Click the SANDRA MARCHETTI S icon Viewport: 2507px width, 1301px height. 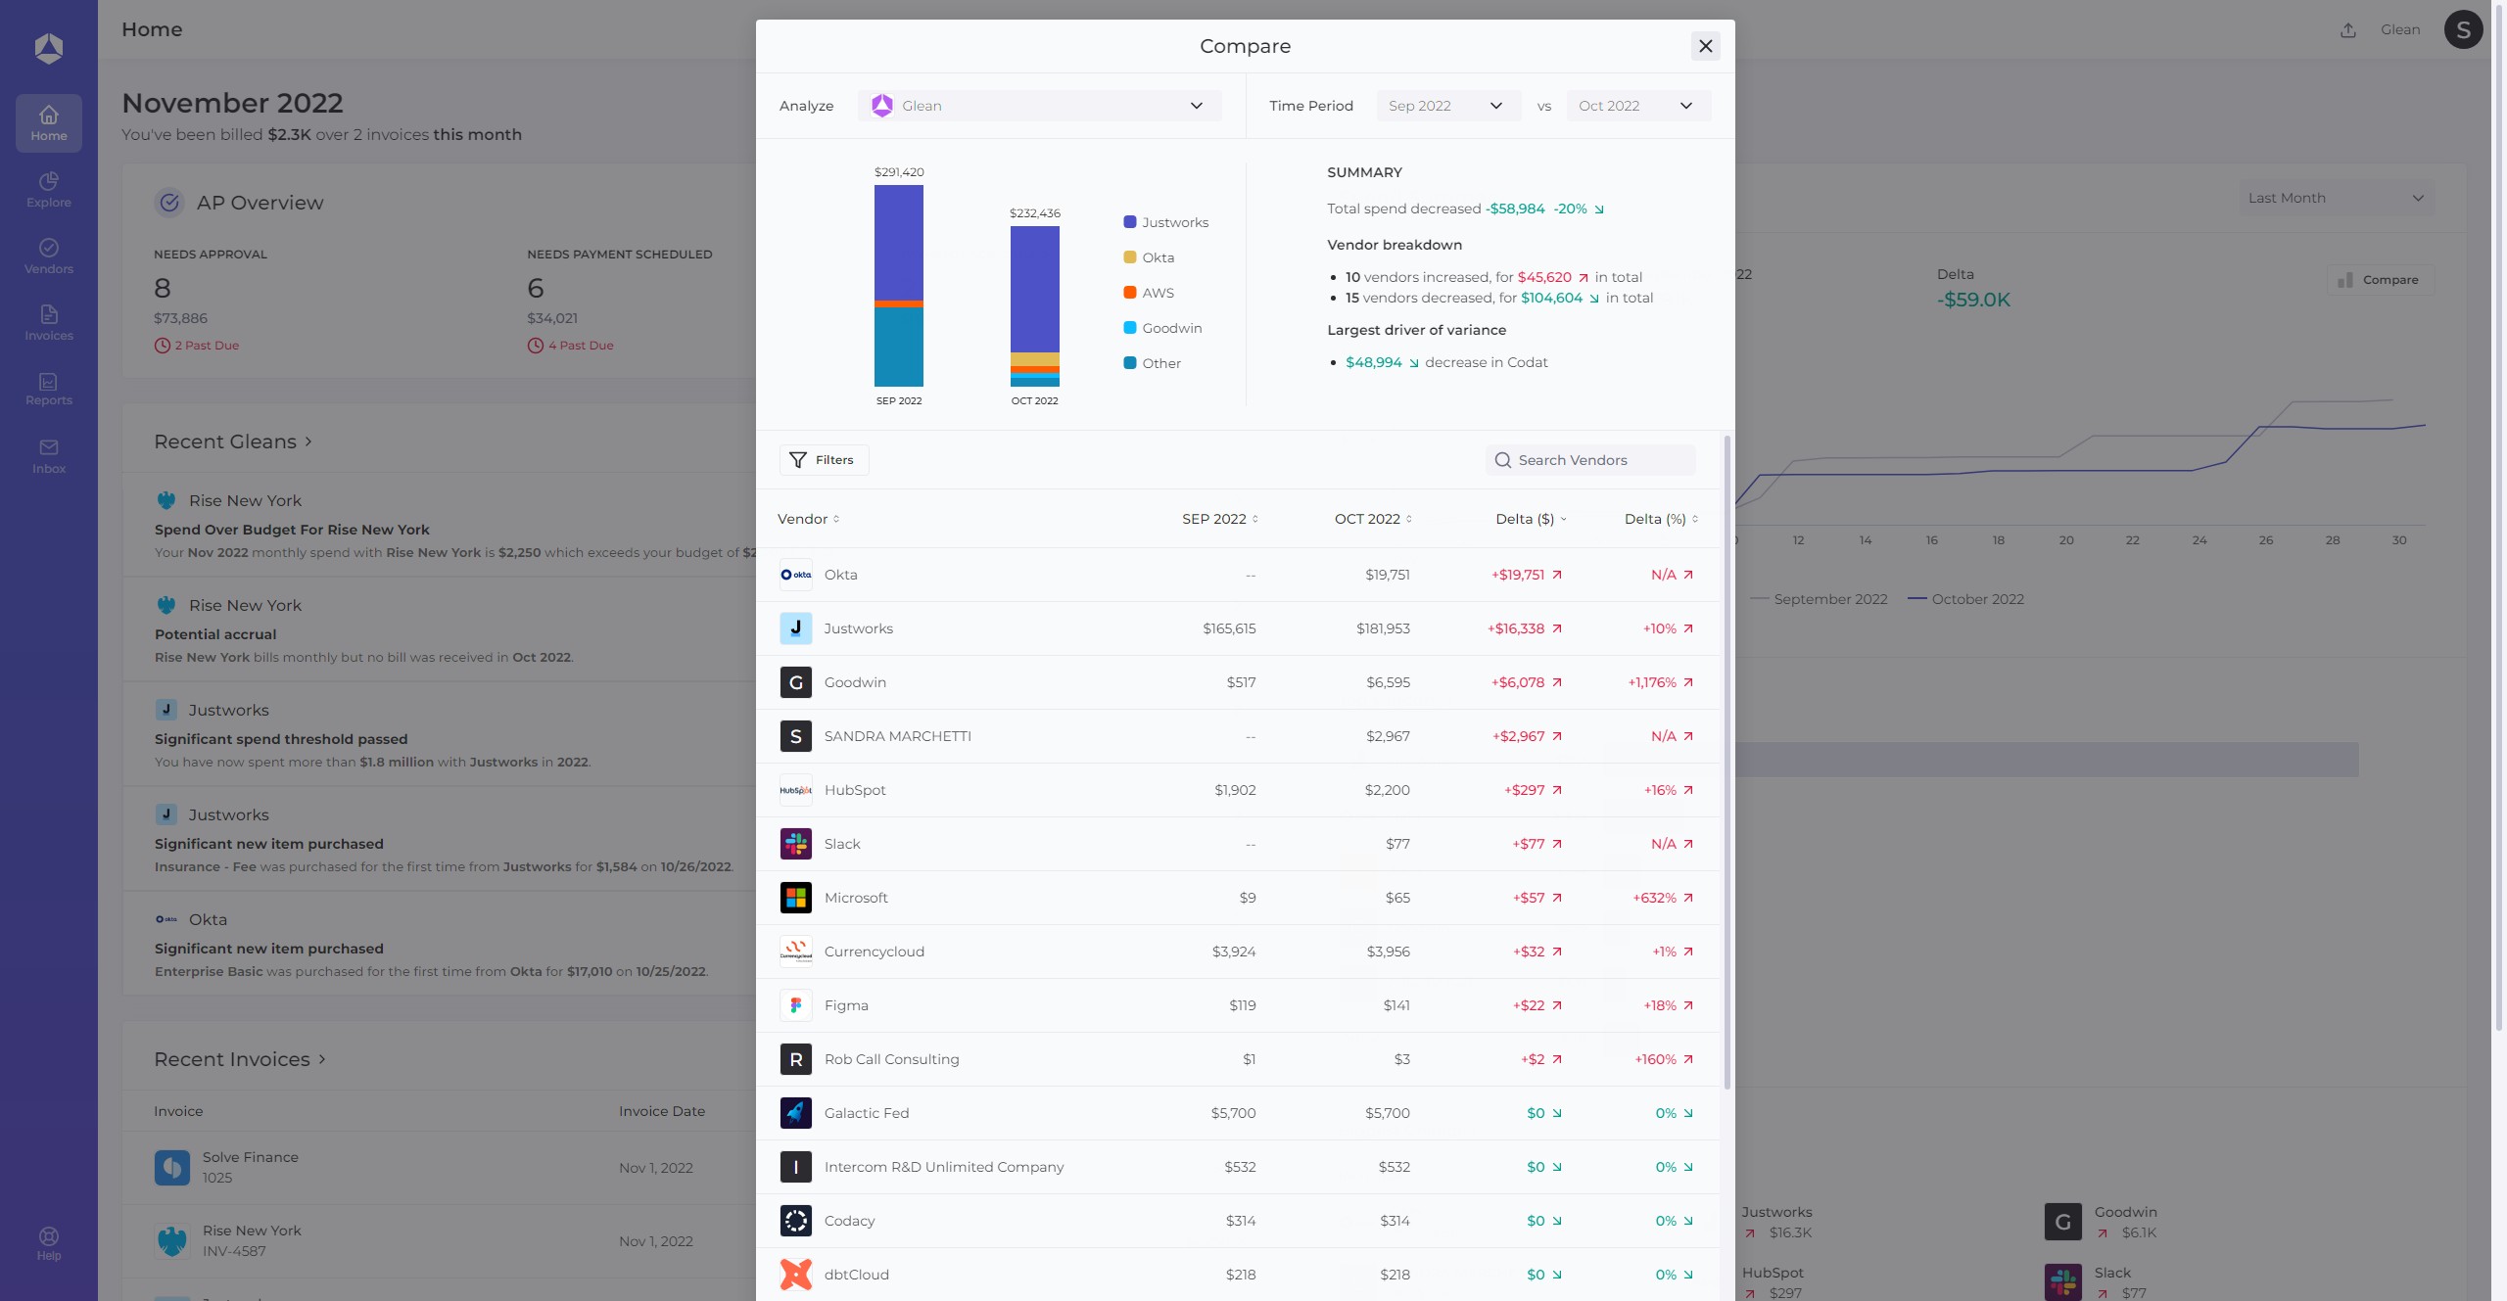(795, 736)
